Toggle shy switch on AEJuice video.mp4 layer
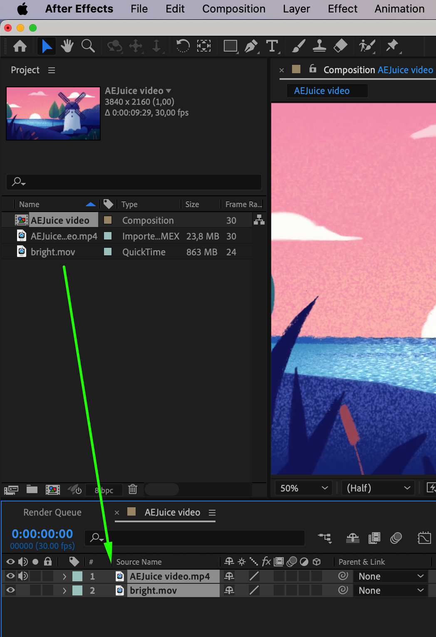436x637 pixels. [229, 576]
